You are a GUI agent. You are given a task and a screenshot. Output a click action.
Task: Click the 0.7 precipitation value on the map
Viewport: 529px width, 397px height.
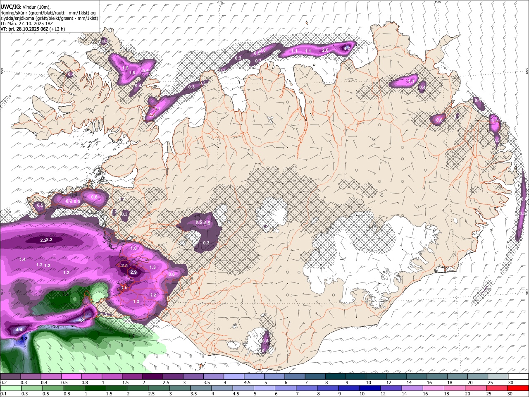click(x=158, y=109)
